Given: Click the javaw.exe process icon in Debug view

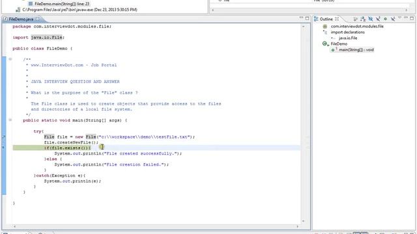Looking at the screenshot, I should pos(18,10).
